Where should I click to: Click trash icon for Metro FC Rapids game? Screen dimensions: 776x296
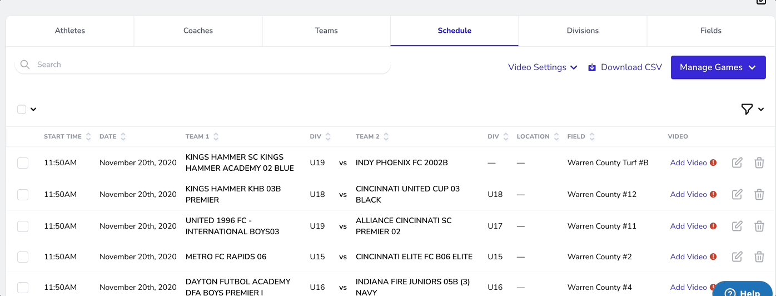pyautogui.click(x=759, y=256)
